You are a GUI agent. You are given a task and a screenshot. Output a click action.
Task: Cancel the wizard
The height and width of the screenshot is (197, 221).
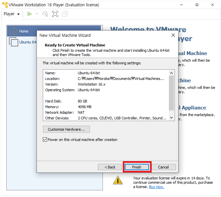pyautogui.click(x=164, y=167)
